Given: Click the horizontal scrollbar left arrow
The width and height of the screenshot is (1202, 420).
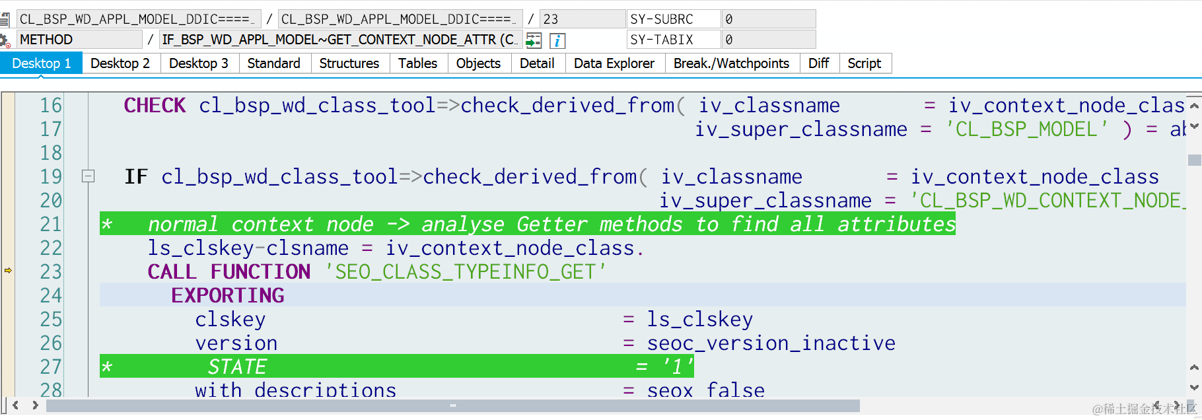Looking at the screenshot, I should (16, 405).
